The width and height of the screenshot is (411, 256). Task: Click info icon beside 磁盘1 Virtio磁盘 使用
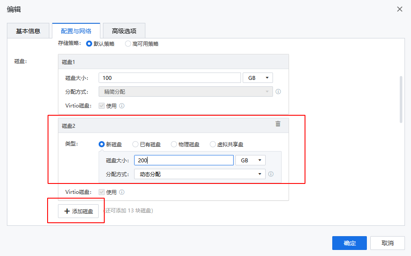point(122,106)
